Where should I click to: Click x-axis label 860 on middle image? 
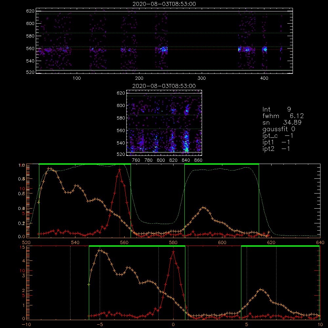[x=198, y=160]
